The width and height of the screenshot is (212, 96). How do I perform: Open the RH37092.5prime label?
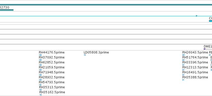pos(52,57)
